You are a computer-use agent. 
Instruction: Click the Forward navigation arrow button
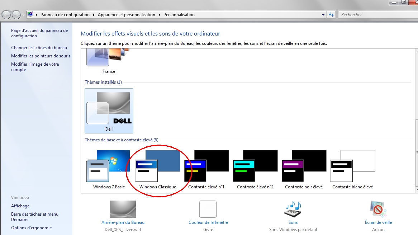pyautogui.click(x=16, y=15)
